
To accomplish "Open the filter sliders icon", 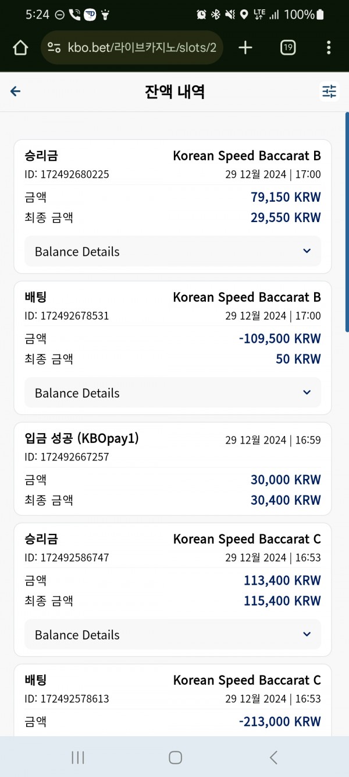I will [329, 92].
